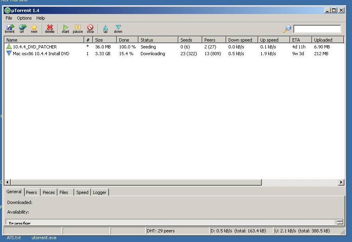Sort by the Status column header
This screenshot has height=242, width=352.
click(x=158, y=40)
